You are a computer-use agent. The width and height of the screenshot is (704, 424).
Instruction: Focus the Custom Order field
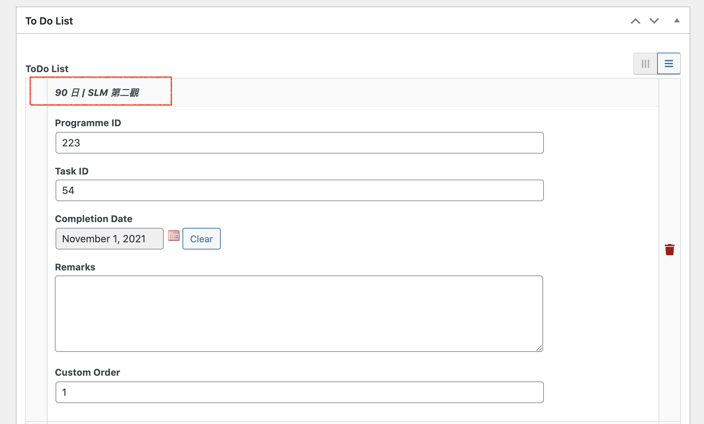(x=299, y=392)
